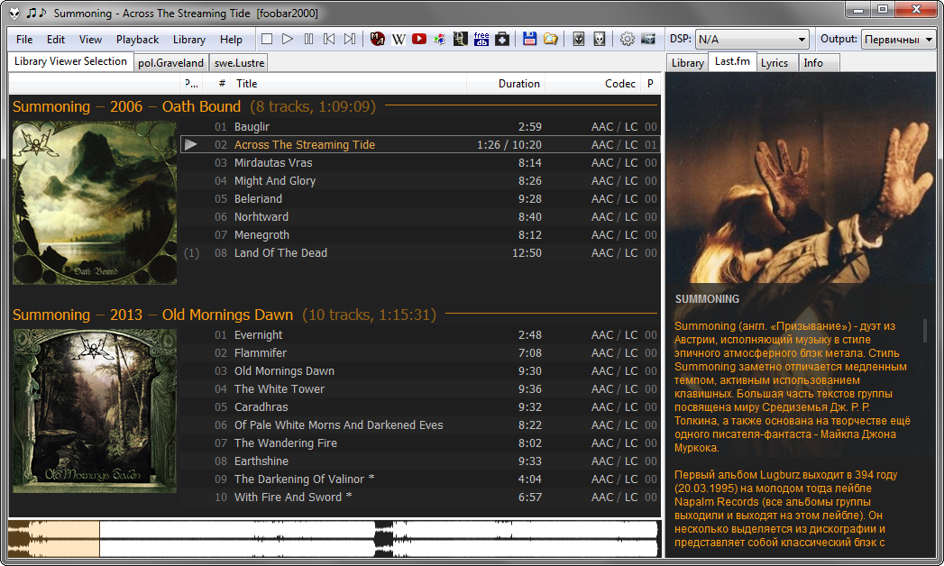Image resolution: width=944 pixels, height=566 pixels.
Task: Click the Old Mornings Dawn album cover
Action: (x=95, y=411)
